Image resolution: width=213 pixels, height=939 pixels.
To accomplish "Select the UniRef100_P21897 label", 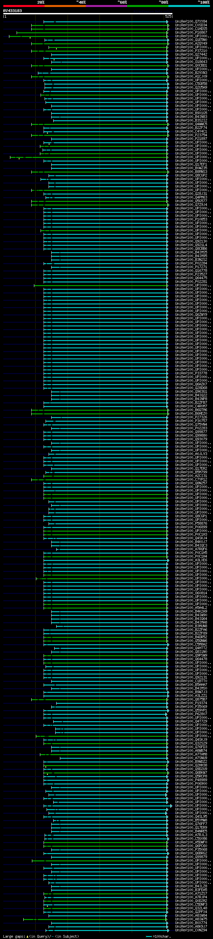I will point(191,139).
